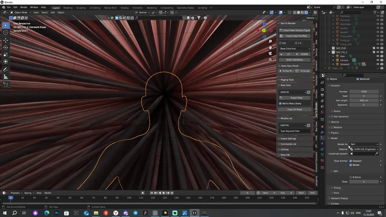The image size is (386, 217).
Task: Switch viewport shading to Solid
Action: [299, 12]
